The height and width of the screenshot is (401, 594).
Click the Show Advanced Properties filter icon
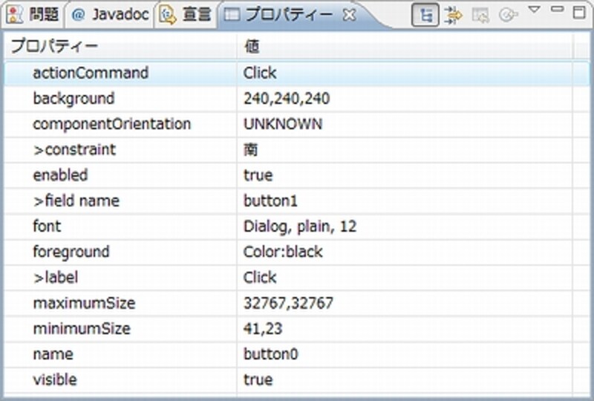tap(452, 14)
